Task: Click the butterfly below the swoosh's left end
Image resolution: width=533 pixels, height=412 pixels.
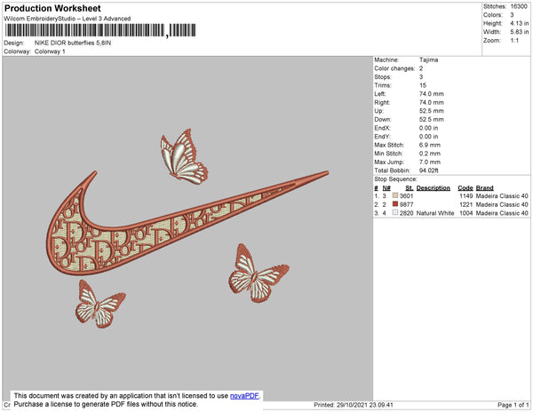Action: (x=100, y=304)
